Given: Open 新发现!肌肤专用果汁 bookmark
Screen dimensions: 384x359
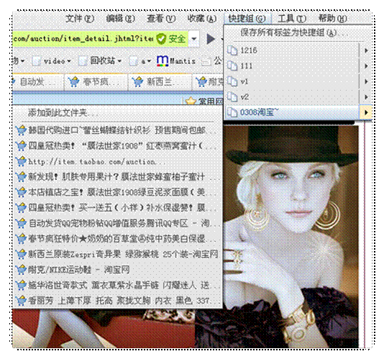Looking at the screenshot, I should click(117, 177).
